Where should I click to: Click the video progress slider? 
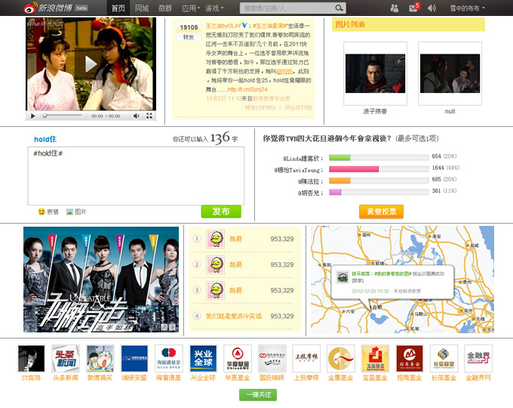click(62, 116)
